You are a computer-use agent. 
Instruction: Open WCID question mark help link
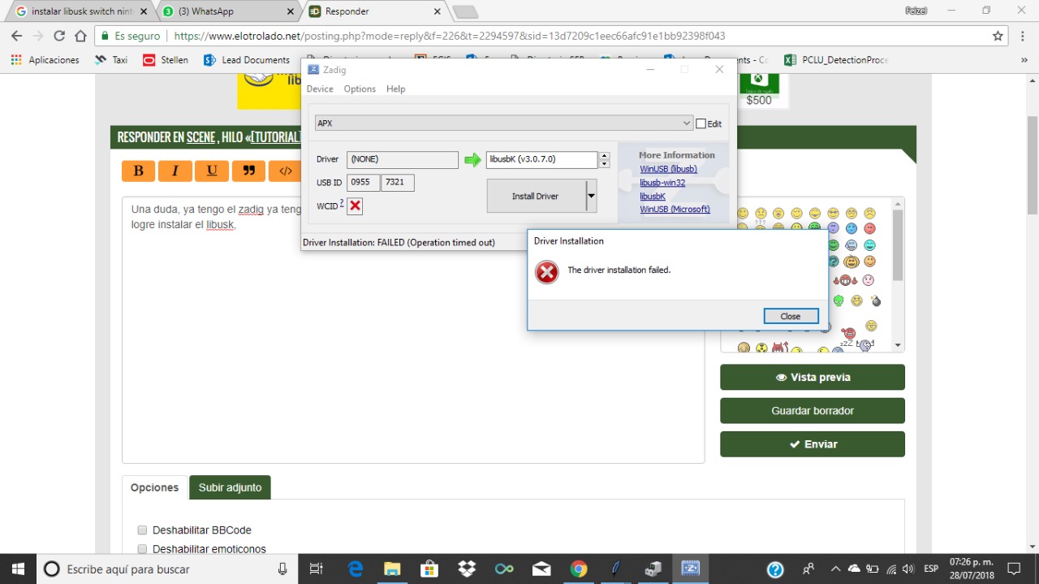click(342, 203)
